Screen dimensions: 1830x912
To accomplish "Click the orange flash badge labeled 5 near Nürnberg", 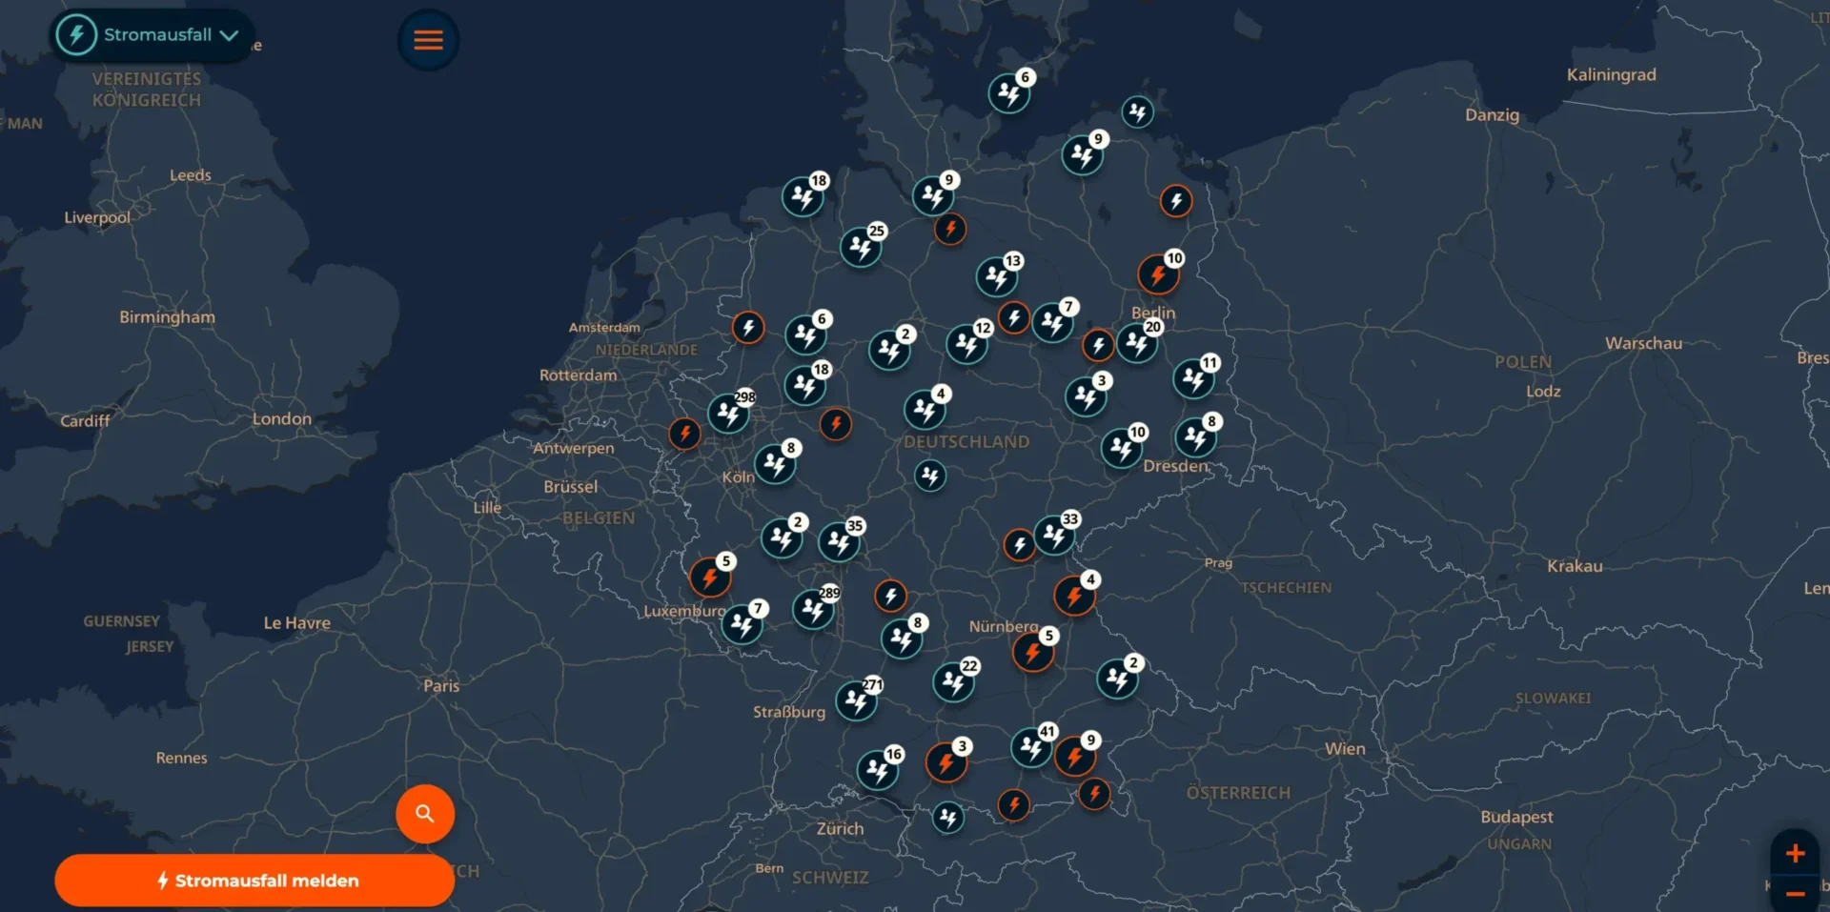I will tap(1033, 652).
